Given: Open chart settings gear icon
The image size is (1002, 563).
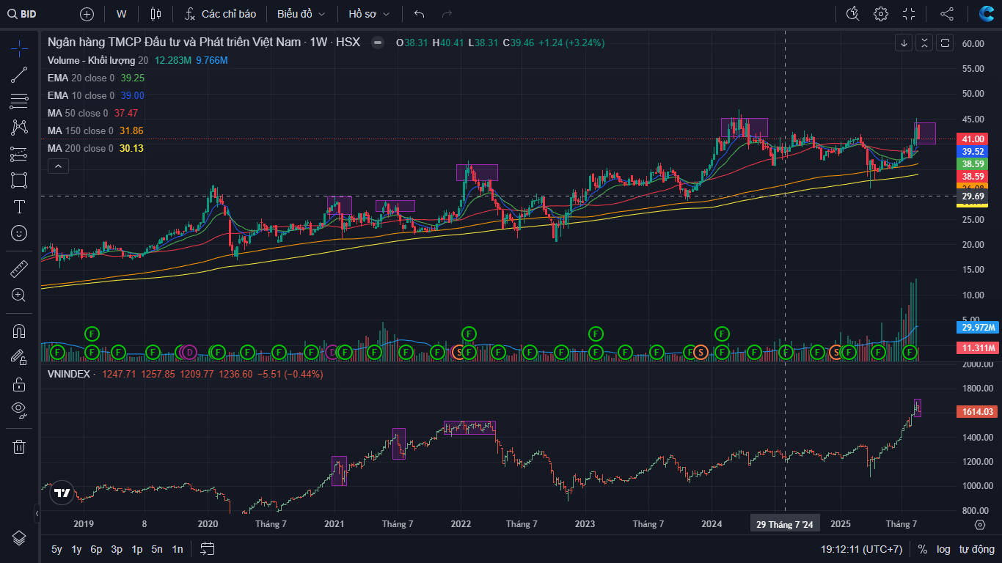Looking at the screenshot, I should click(x=881, y=14).
